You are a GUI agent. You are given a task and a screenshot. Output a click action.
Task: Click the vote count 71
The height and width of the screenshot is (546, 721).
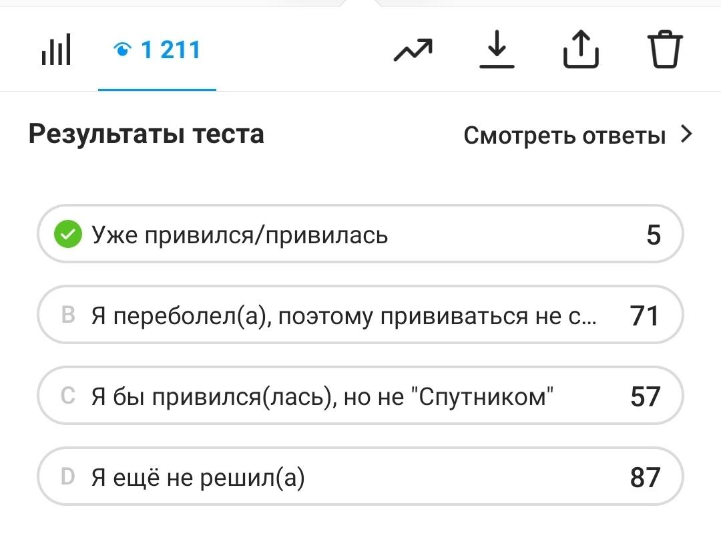pos(644,316)
